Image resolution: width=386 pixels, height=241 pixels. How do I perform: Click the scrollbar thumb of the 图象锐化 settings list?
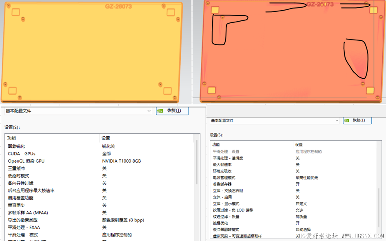coord(197,162)
